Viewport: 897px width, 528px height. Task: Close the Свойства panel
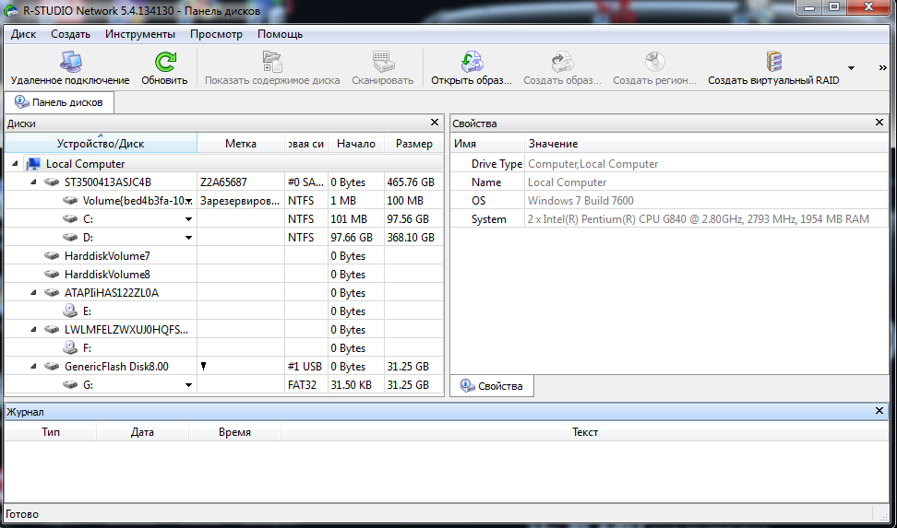(879, 123)
